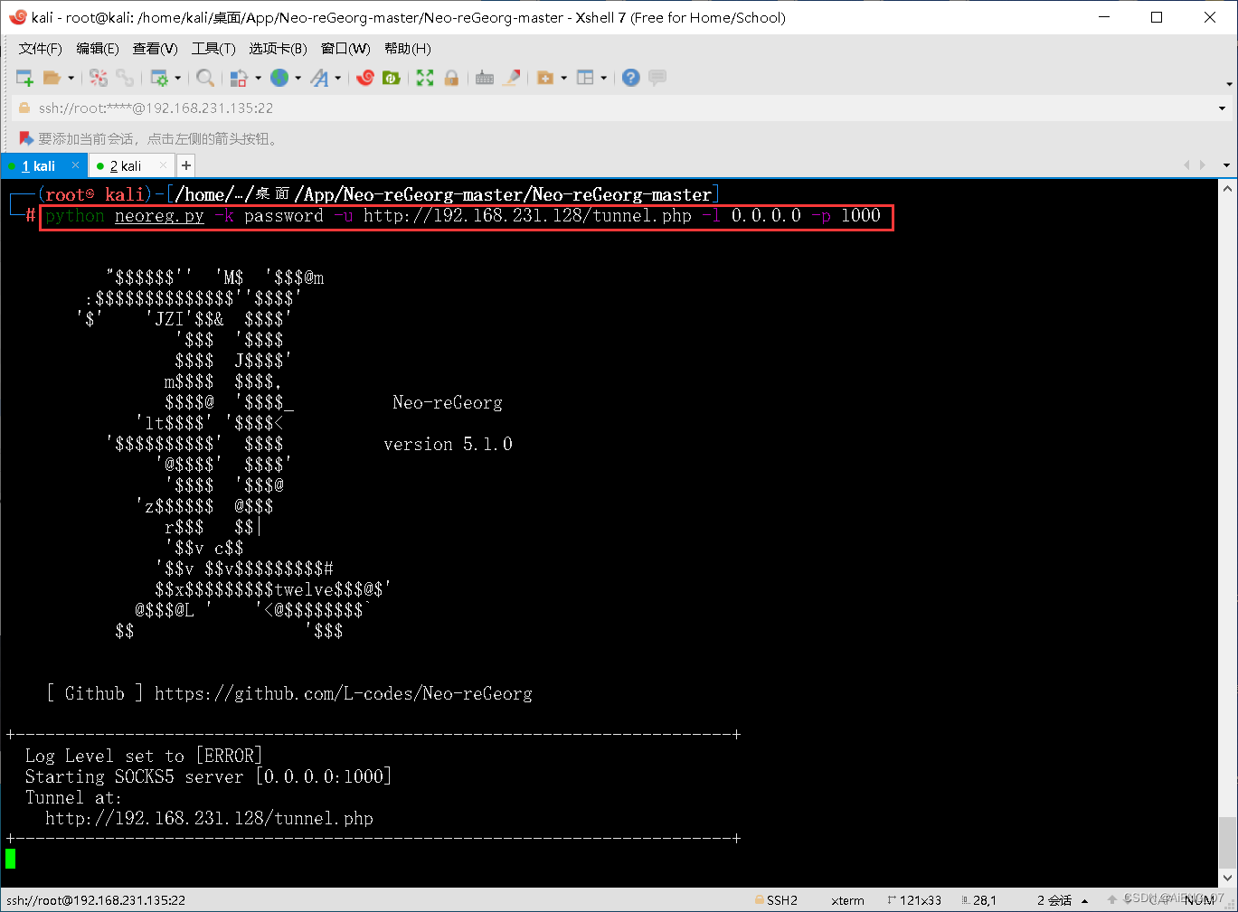Click the highlight pen icon

pyautogui.click(x=512, y=78)
